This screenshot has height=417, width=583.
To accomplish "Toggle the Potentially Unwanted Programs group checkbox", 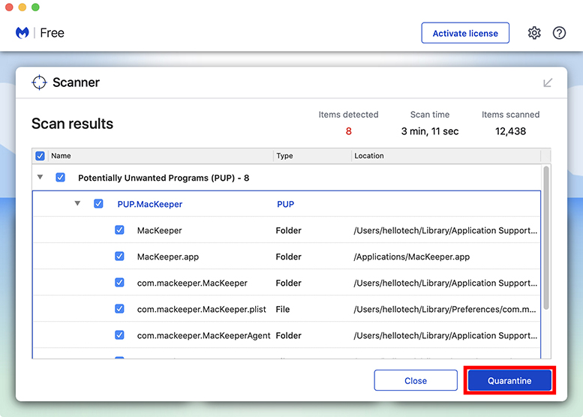I will [60, 177].
